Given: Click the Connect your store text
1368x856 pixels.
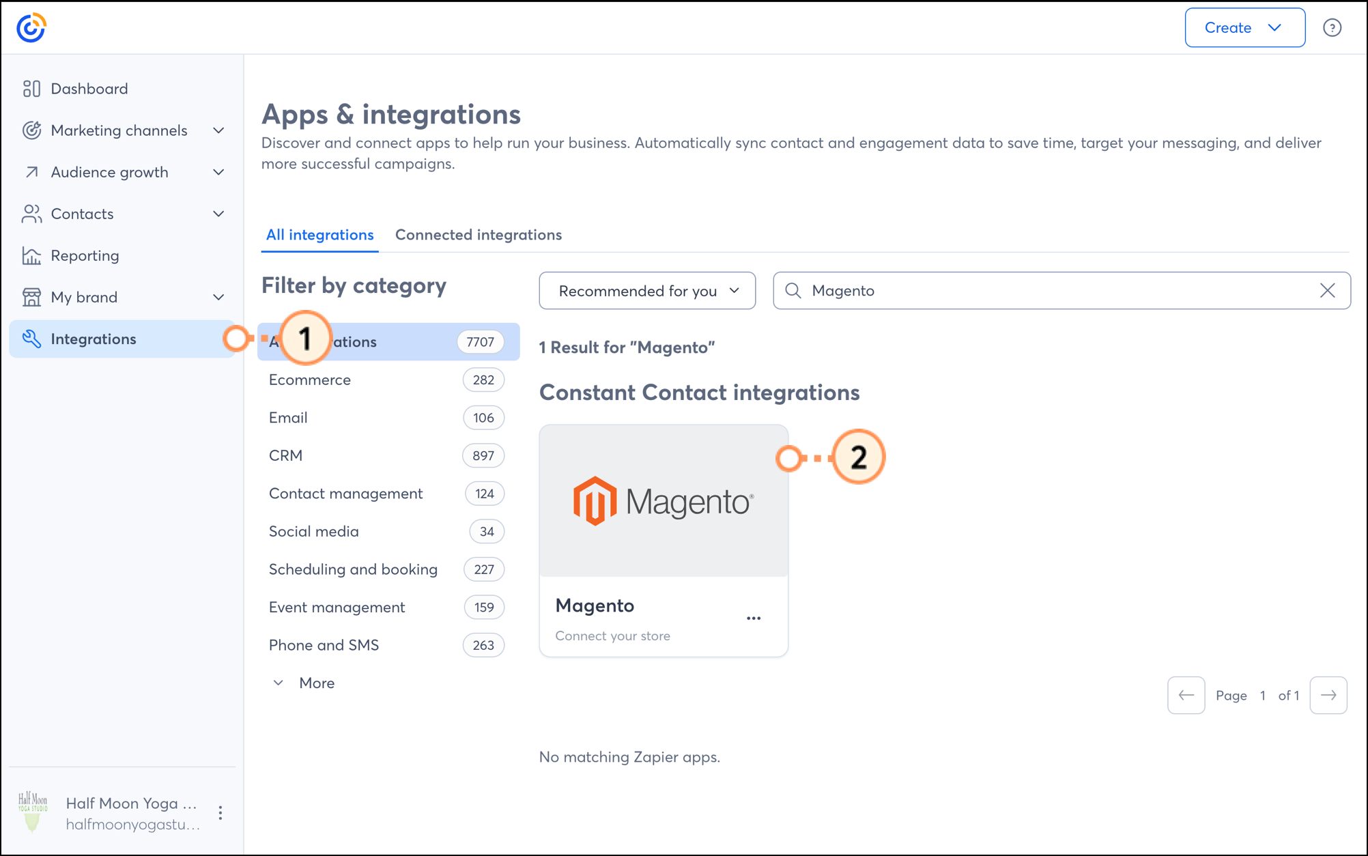Looking at the screenshot, I should [612, 636].
